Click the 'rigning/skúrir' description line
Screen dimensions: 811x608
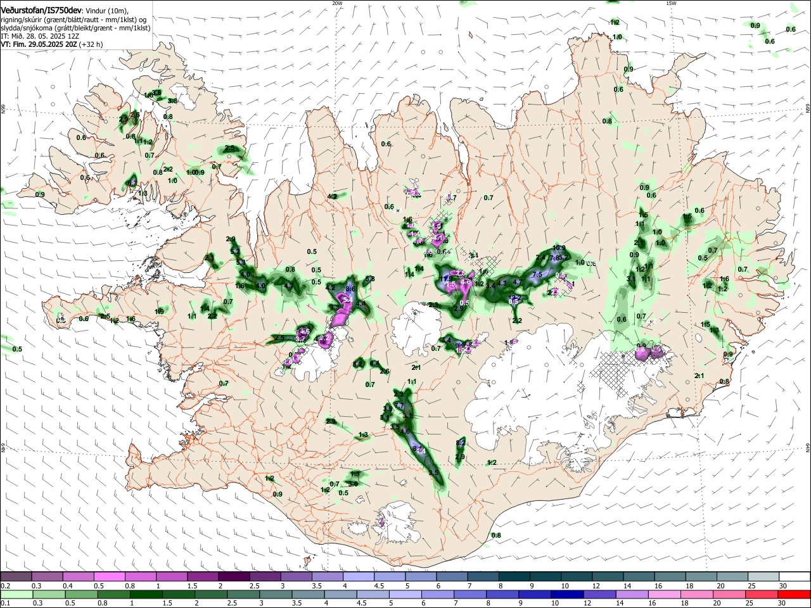click(73, 20)
